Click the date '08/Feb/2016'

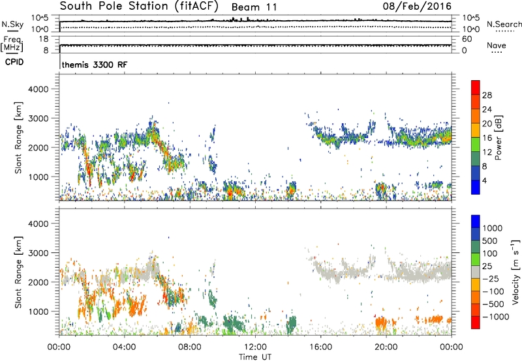tap(417, 6)
